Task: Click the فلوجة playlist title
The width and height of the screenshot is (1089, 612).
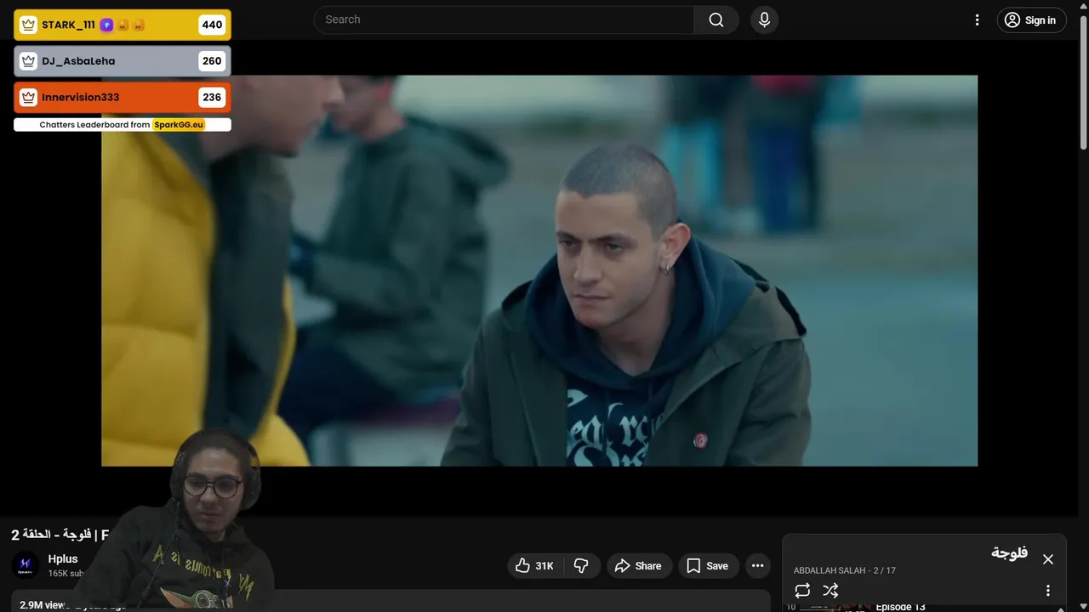Action: pos(1009,552)
